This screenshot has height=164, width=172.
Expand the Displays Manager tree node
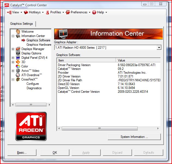click(13, 49)
